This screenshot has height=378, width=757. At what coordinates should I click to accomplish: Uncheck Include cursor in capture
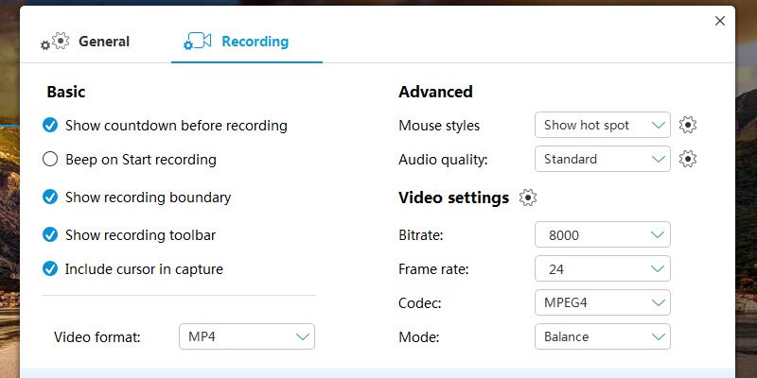tap(51, 269)
